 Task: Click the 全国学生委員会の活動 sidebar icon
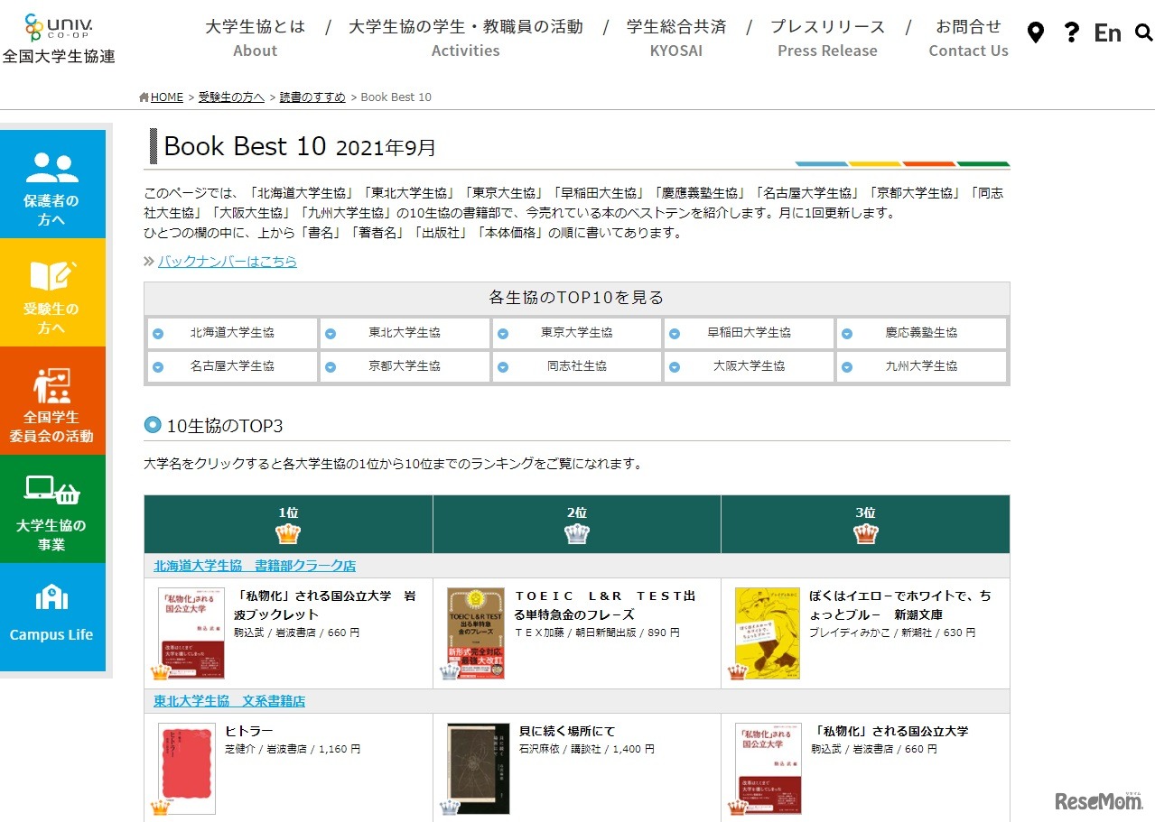[x=53, y=383]
